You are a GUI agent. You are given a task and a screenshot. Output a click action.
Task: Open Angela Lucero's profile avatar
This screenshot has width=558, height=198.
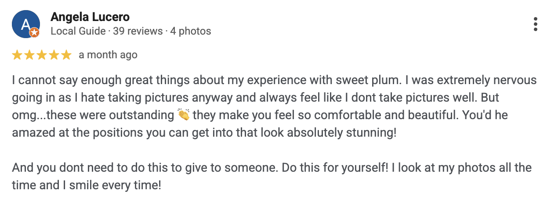[x=25, y=24]
